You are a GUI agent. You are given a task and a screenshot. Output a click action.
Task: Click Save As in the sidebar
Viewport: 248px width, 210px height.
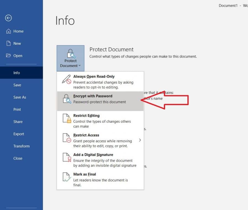tap(20, 97)
